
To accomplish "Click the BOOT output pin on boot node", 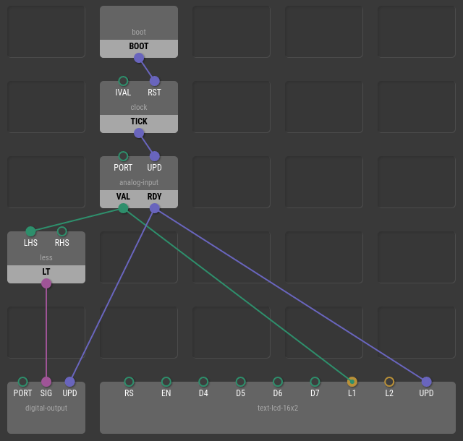I will 139,58.
